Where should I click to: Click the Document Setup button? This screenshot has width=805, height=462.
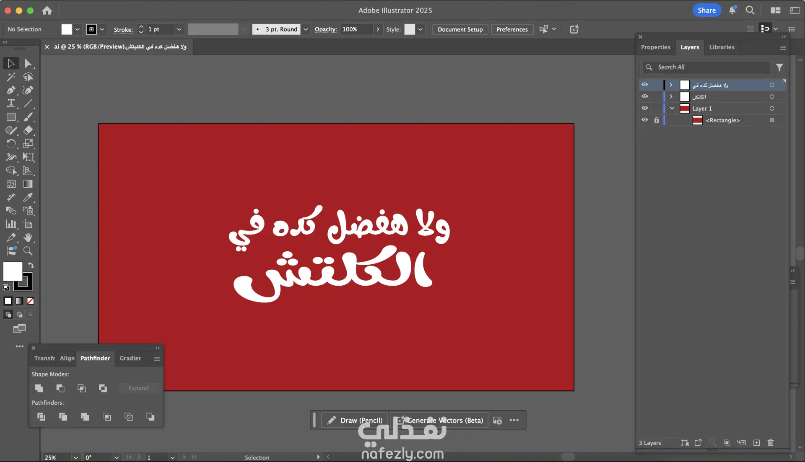460,29
